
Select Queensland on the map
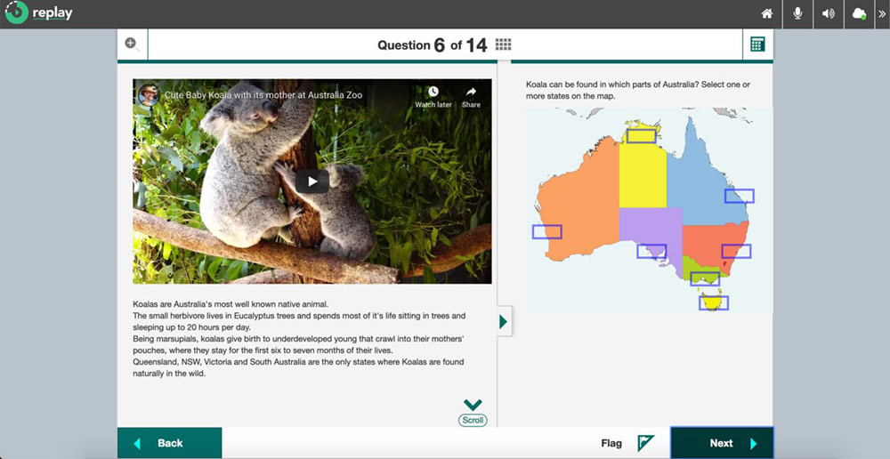[x=739, y=197]
